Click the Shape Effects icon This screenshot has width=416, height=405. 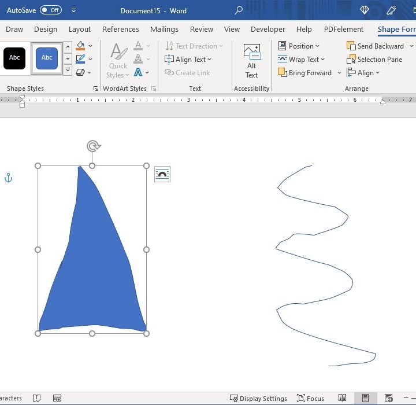[x=80, y=72]
